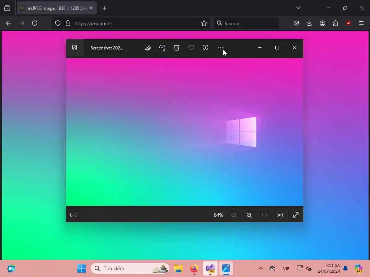Image resolution: width=370 pixels, height=277 pixels.
Task: Open File Explorer from taskbar
Action: click(x=178, y=268)
